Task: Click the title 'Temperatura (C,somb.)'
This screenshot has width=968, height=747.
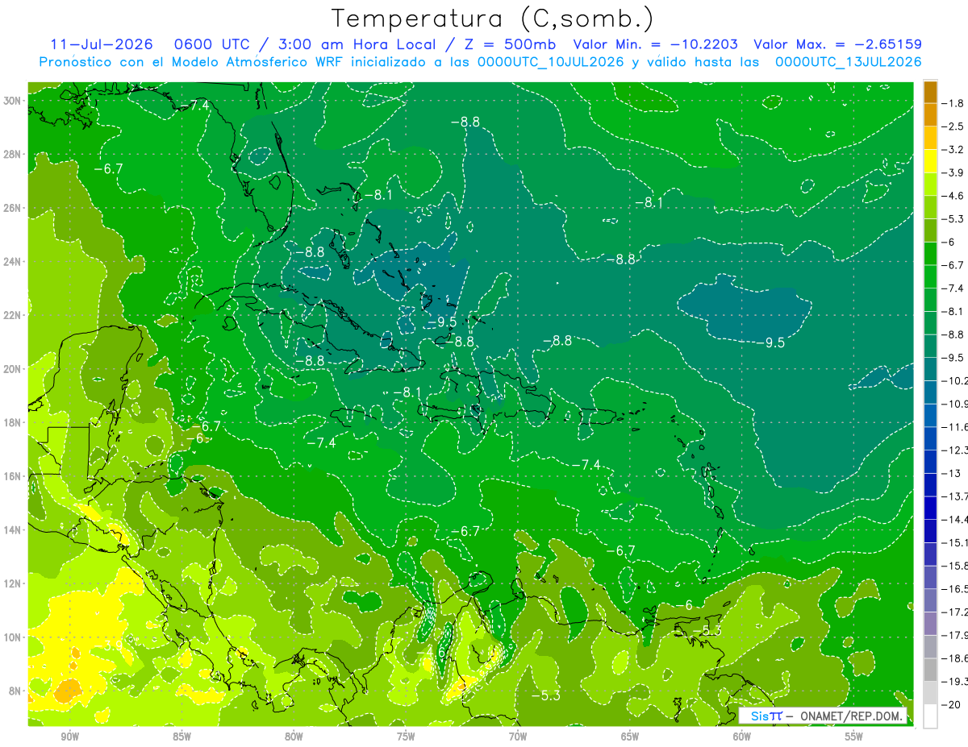Action: click(492, 19)
